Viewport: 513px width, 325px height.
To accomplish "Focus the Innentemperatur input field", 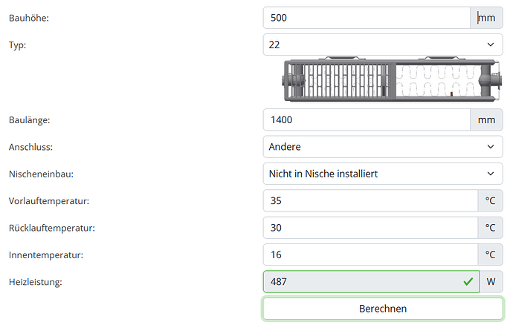I will [x=370, y=255].
